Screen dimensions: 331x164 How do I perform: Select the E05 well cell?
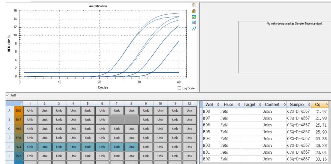[x=212, y=132]
